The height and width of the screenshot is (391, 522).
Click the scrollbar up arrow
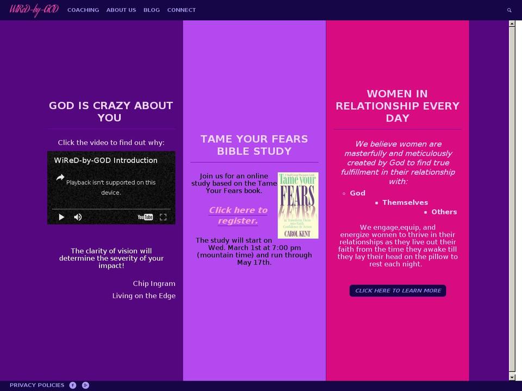pyautogui.click(x=512, y=23)
